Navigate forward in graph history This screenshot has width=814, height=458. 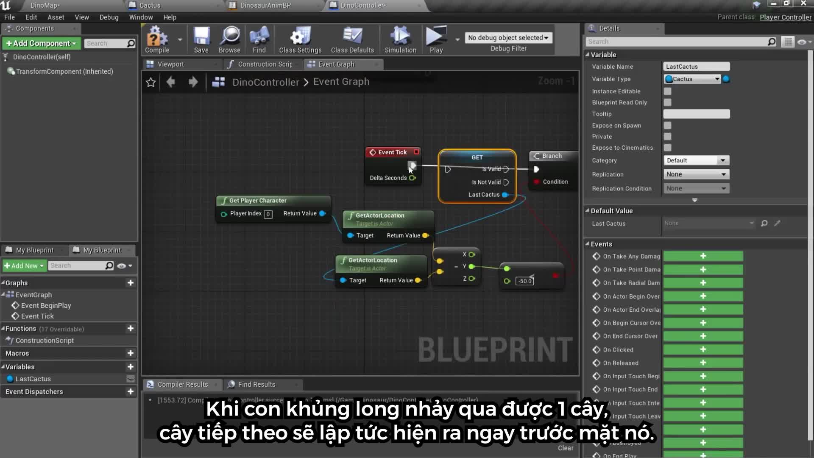click(193, 82)
